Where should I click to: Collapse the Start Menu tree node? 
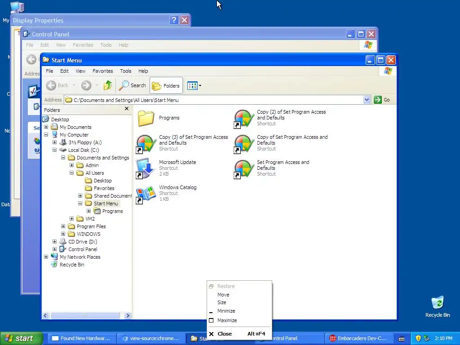80,203
